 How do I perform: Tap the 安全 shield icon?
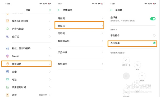(8, 72)
